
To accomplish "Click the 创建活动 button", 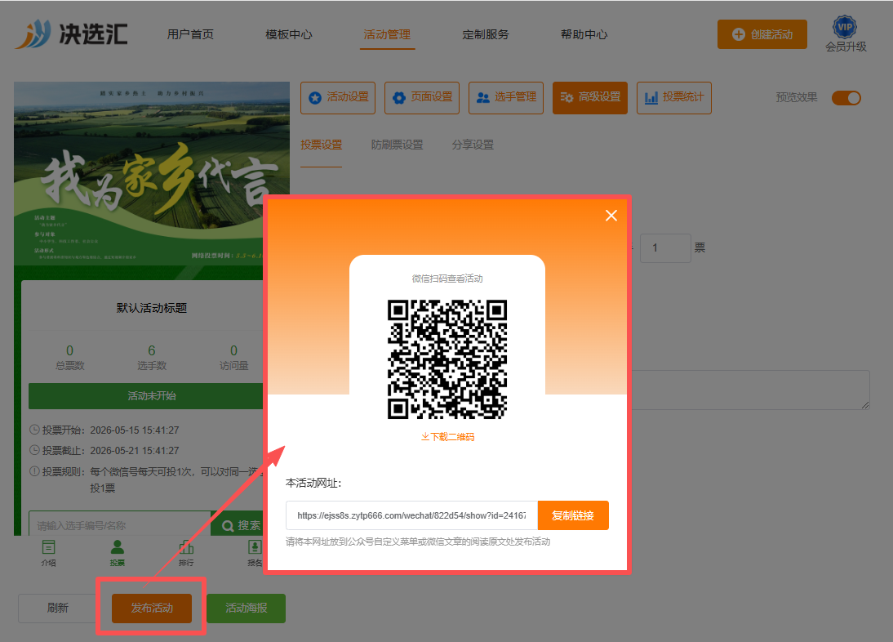I will [762, 34].
